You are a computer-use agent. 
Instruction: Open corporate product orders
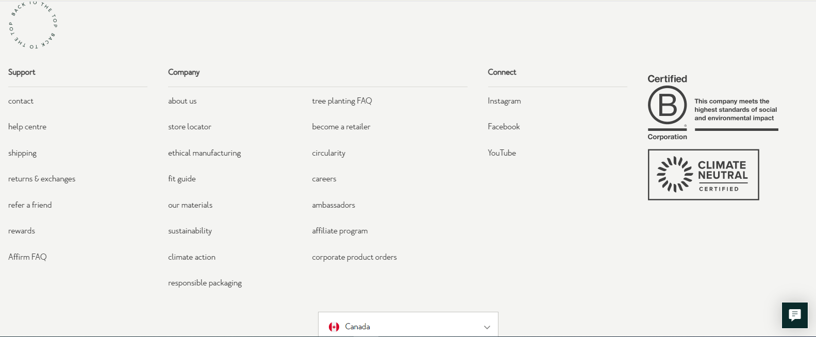pyautogui.click(x=354, y=257)
